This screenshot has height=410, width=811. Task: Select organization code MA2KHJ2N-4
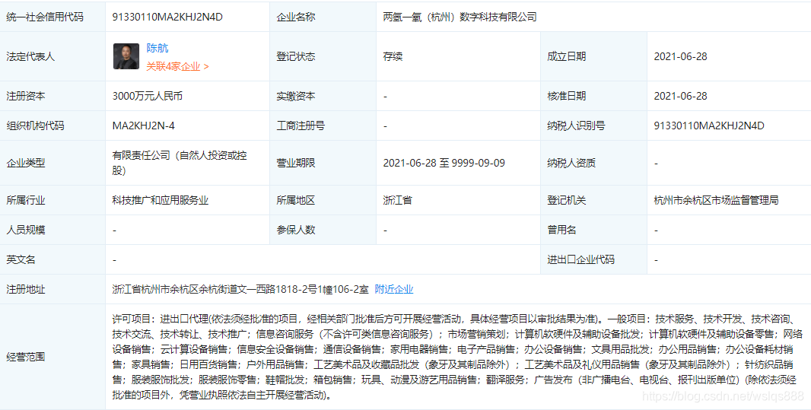143,126
